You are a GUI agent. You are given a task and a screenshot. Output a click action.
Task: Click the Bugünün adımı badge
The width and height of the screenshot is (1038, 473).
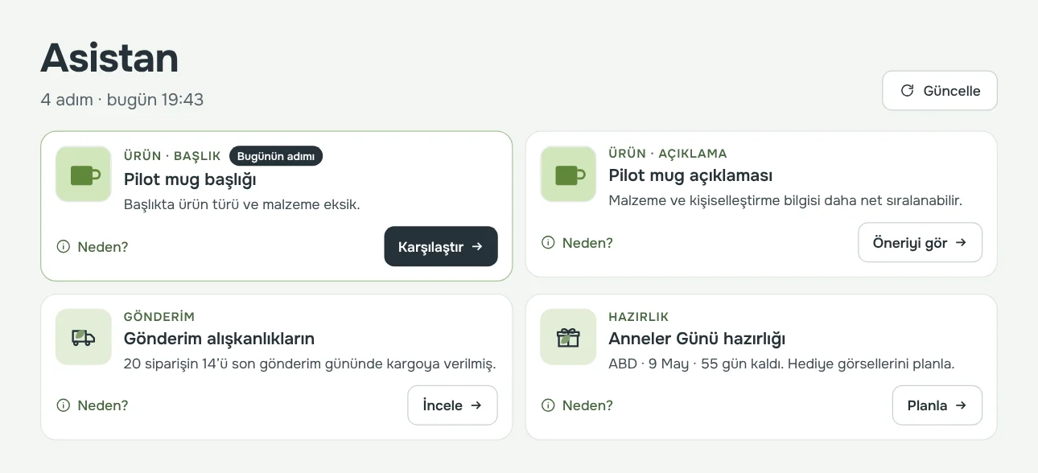276,156
